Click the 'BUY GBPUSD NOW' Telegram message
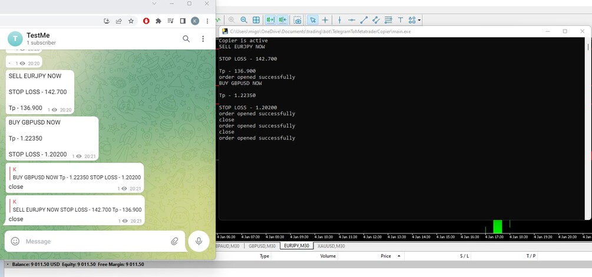 pyautogui.click(x=52, y=138)
